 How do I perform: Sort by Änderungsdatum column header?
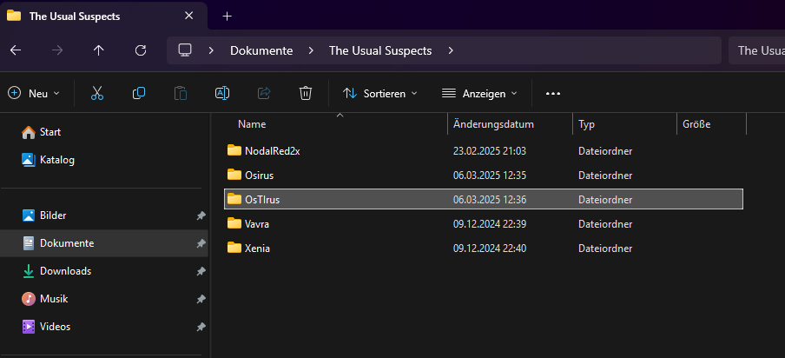tap(493, 124)
